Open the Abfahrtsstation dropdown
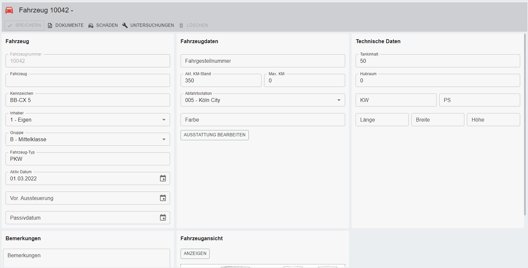 [339, 100]
